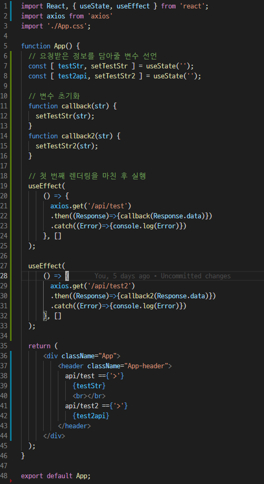Click the "App-header" class string
Viewport: 264px width, 484px height.
click(146, 366)
